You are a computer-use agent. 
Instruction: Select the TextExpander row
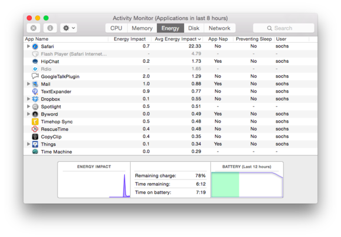[170, 92]
